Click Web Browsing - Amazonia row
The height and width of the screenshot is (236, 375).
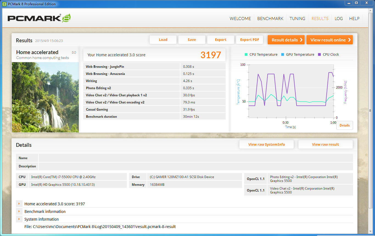pyautogui.click(x=154, y=74)
